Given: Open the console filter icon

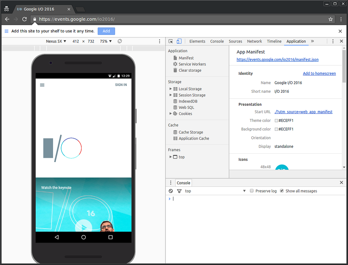Looking at the screenshot, I should pyautogui.click(x=179, y=191).
